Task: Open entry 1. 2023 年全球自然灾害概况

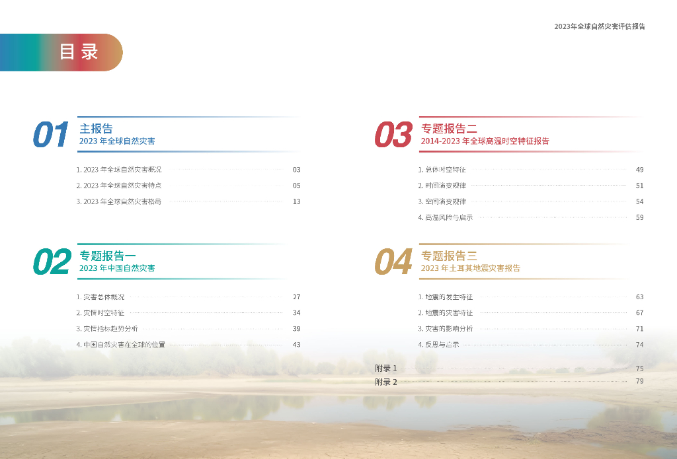Action: [119, 170]
